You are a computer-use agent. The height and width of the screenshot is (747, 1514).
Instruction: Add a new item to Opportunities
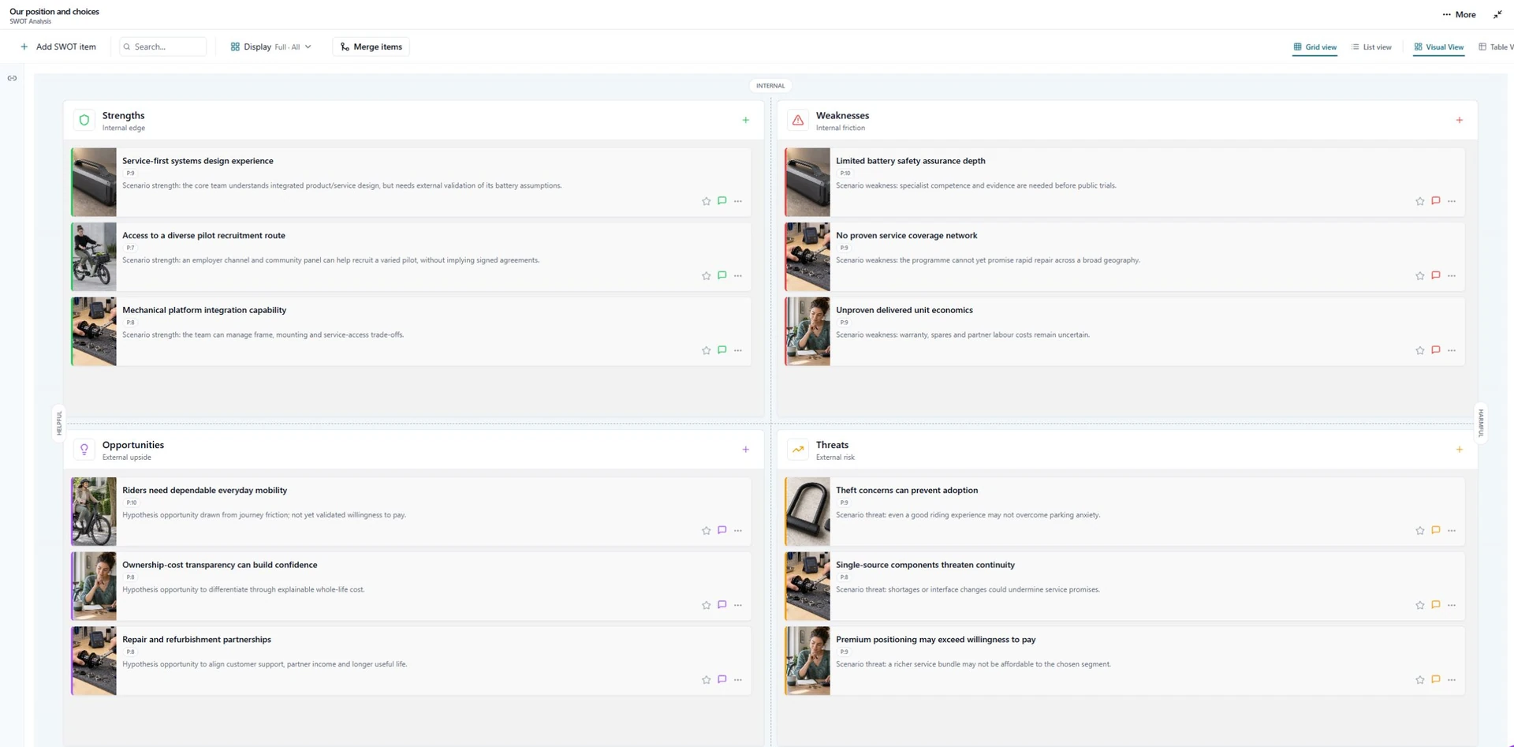point(745,450)
